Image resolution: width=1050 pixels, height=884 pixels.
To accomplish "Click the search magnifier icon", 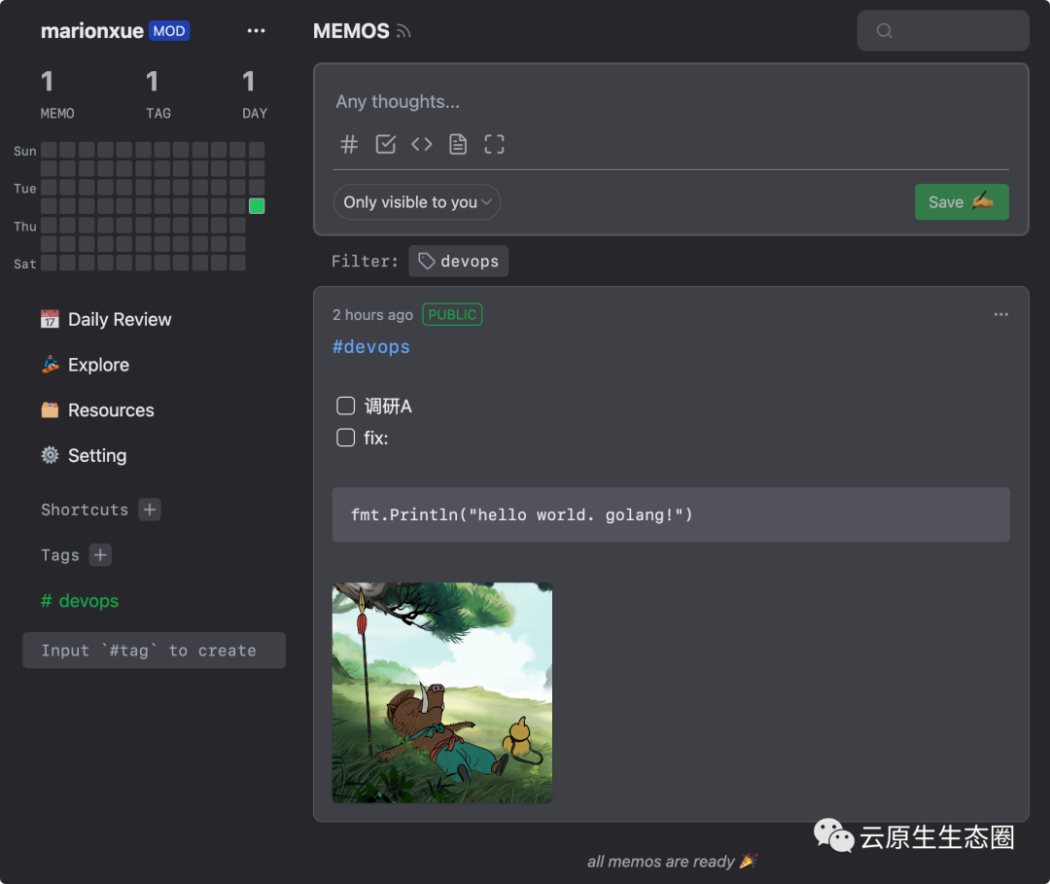I will 884,31.
